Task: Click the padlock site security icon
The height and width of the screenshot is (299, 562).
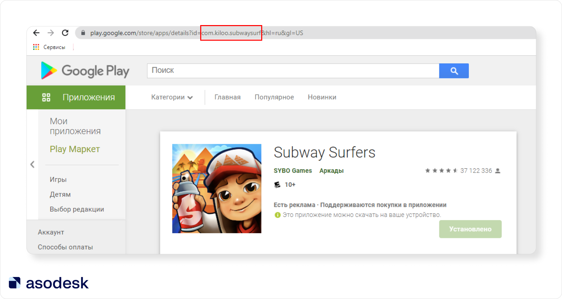Action: (83, 33)
